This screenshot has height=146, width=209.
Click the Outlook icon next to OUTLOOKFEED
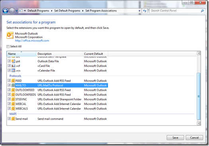click(13, 90)
